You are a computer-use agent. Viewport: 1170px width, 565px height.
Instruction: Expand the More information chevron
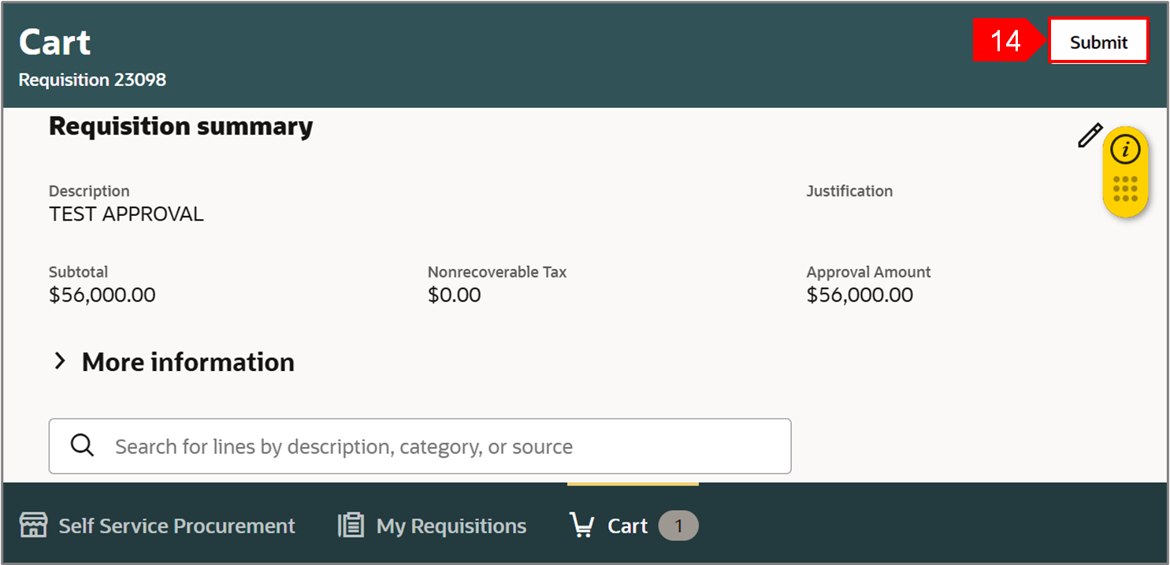(59, 362)
